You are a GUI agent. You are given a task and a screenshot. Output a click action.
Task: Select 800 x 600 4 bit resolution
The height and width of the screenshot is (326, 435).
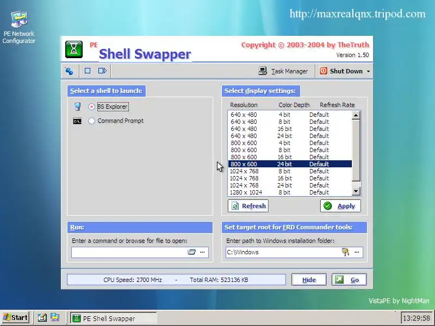pyautogui.click(x=290, y=143)
